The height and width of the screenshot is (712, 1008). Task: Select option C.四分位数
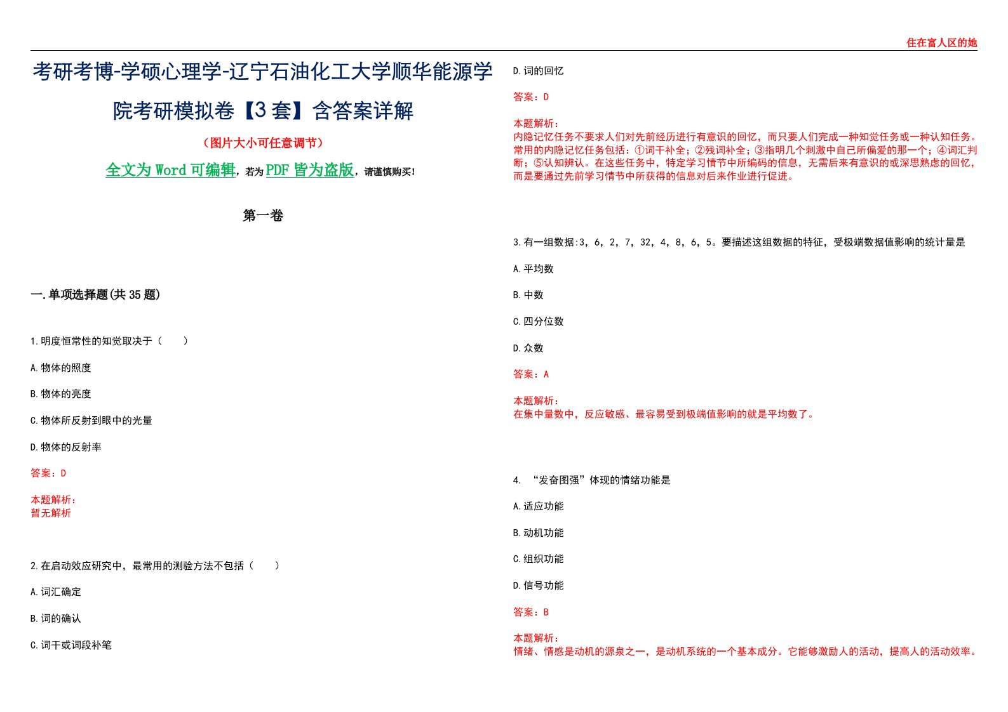[x=539, y=322]
